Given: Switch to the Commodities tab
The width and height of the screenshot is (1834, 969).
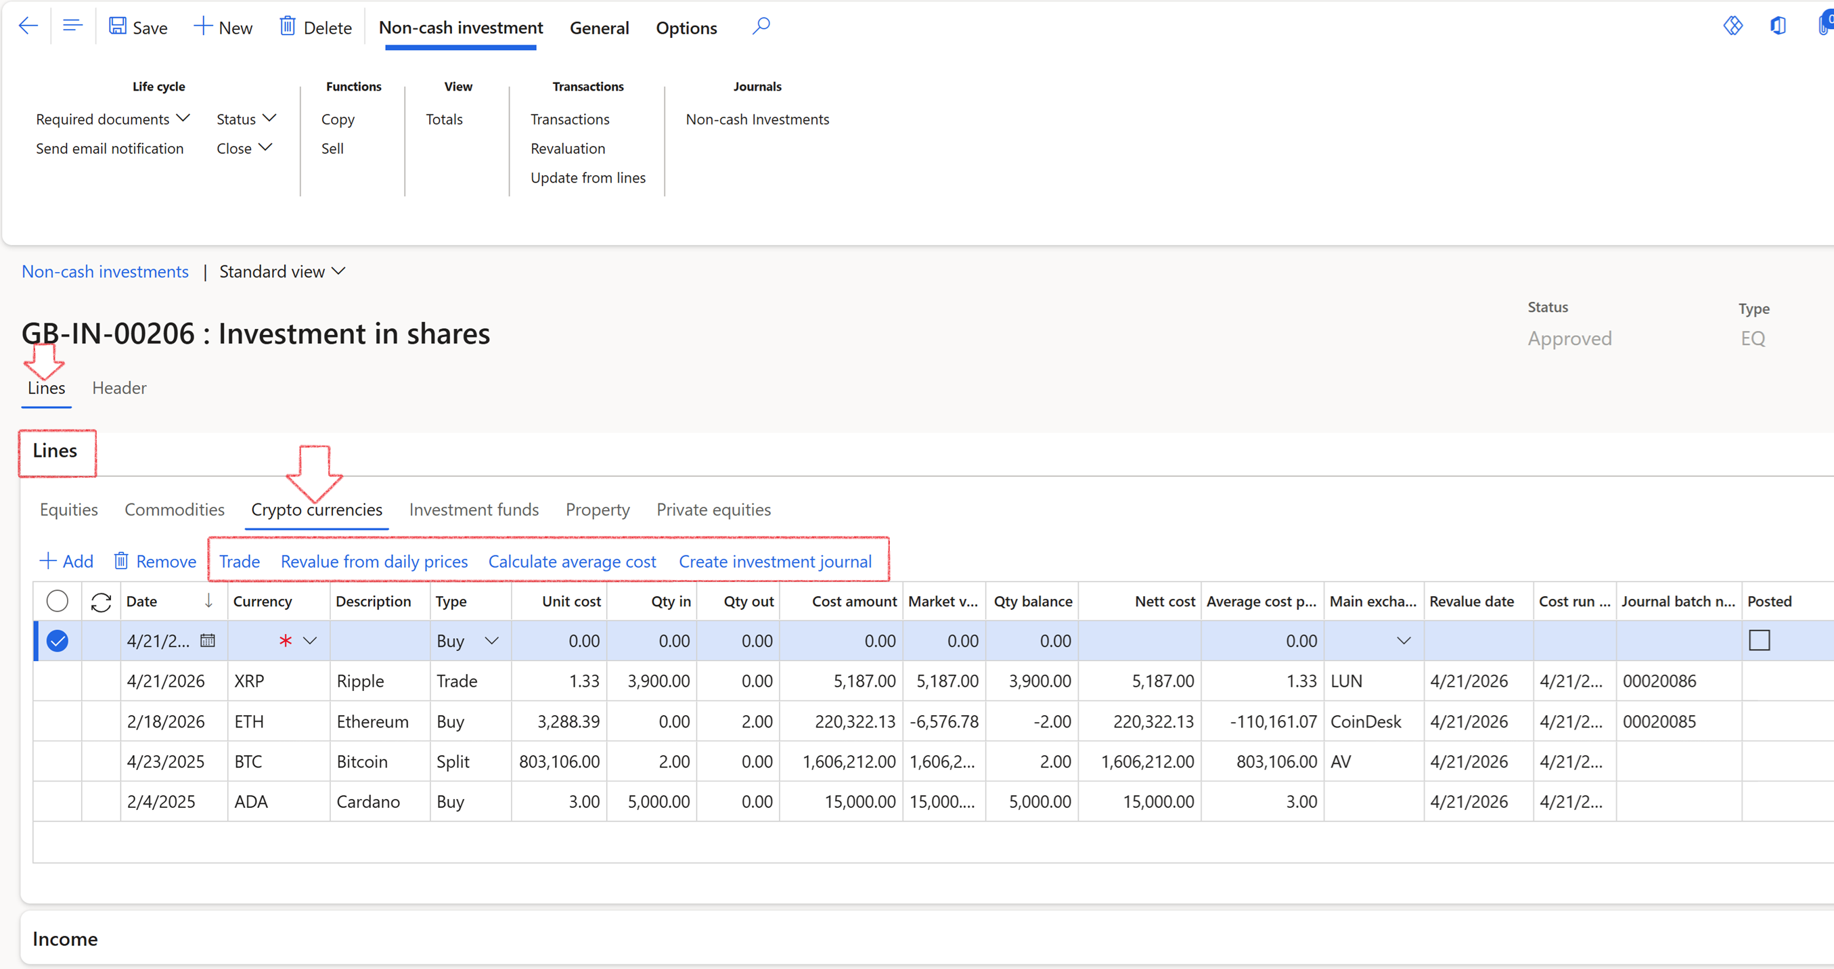Looking at the screenshot, I should coord(175,510).
